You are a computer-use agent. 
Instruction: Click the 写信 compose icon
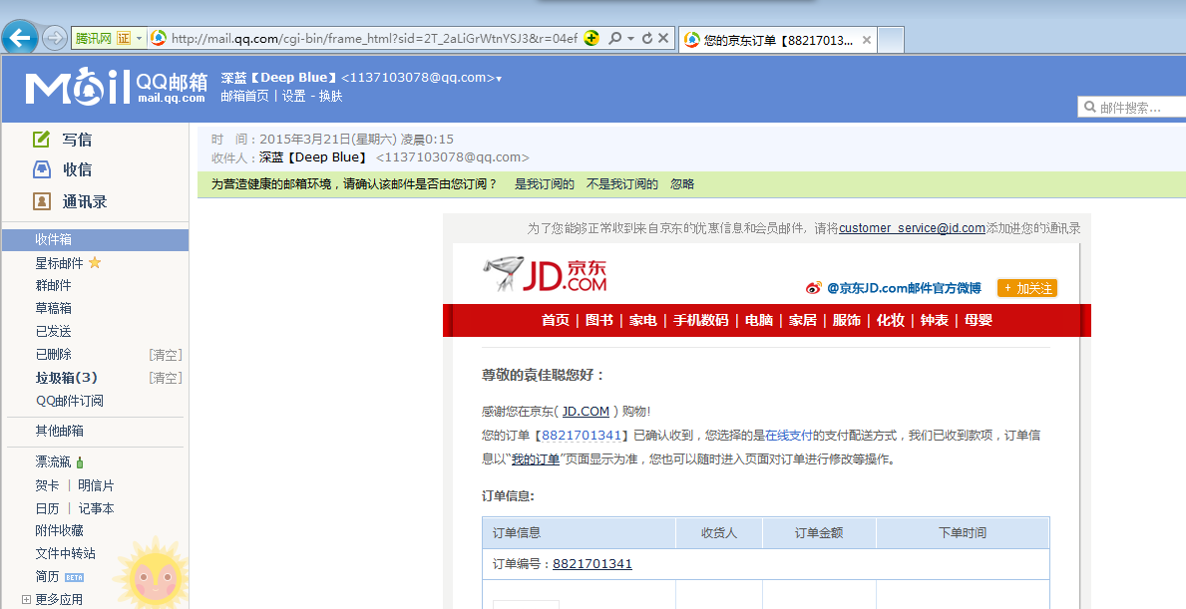[42, 139]
